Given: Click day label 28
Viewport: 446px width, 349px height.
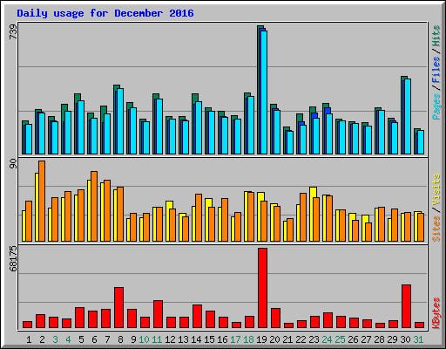Looking at the screenshot, I should point(379,339).
